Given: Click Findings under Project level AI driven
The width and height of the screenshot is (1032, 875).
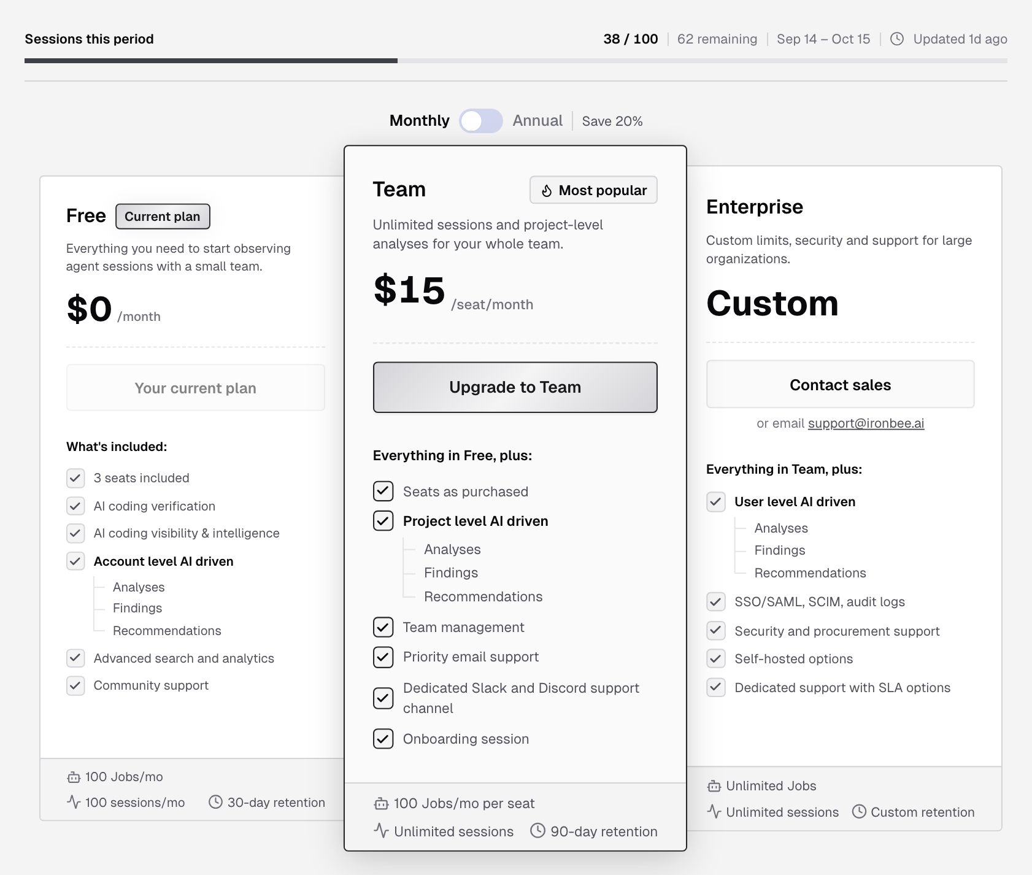Looking at the screenshot, I should (451, 572).
